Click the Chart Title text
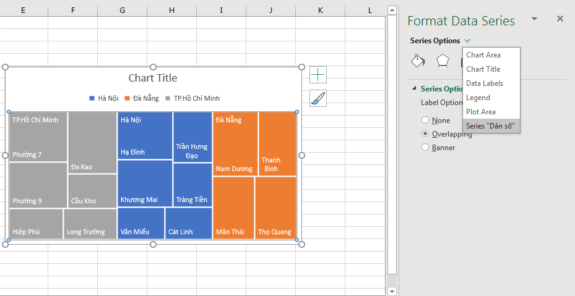575x296 pixels. tap(152, 78)
